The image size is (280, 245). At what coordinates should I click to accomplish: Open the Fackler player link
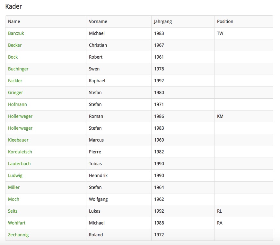[15, 81]
